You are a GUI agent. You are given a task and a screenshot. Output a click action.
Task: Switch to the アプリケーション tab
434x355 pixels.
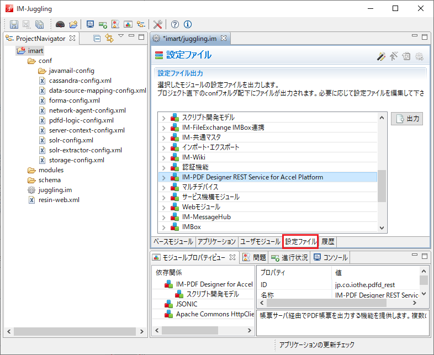coord(216,242)
